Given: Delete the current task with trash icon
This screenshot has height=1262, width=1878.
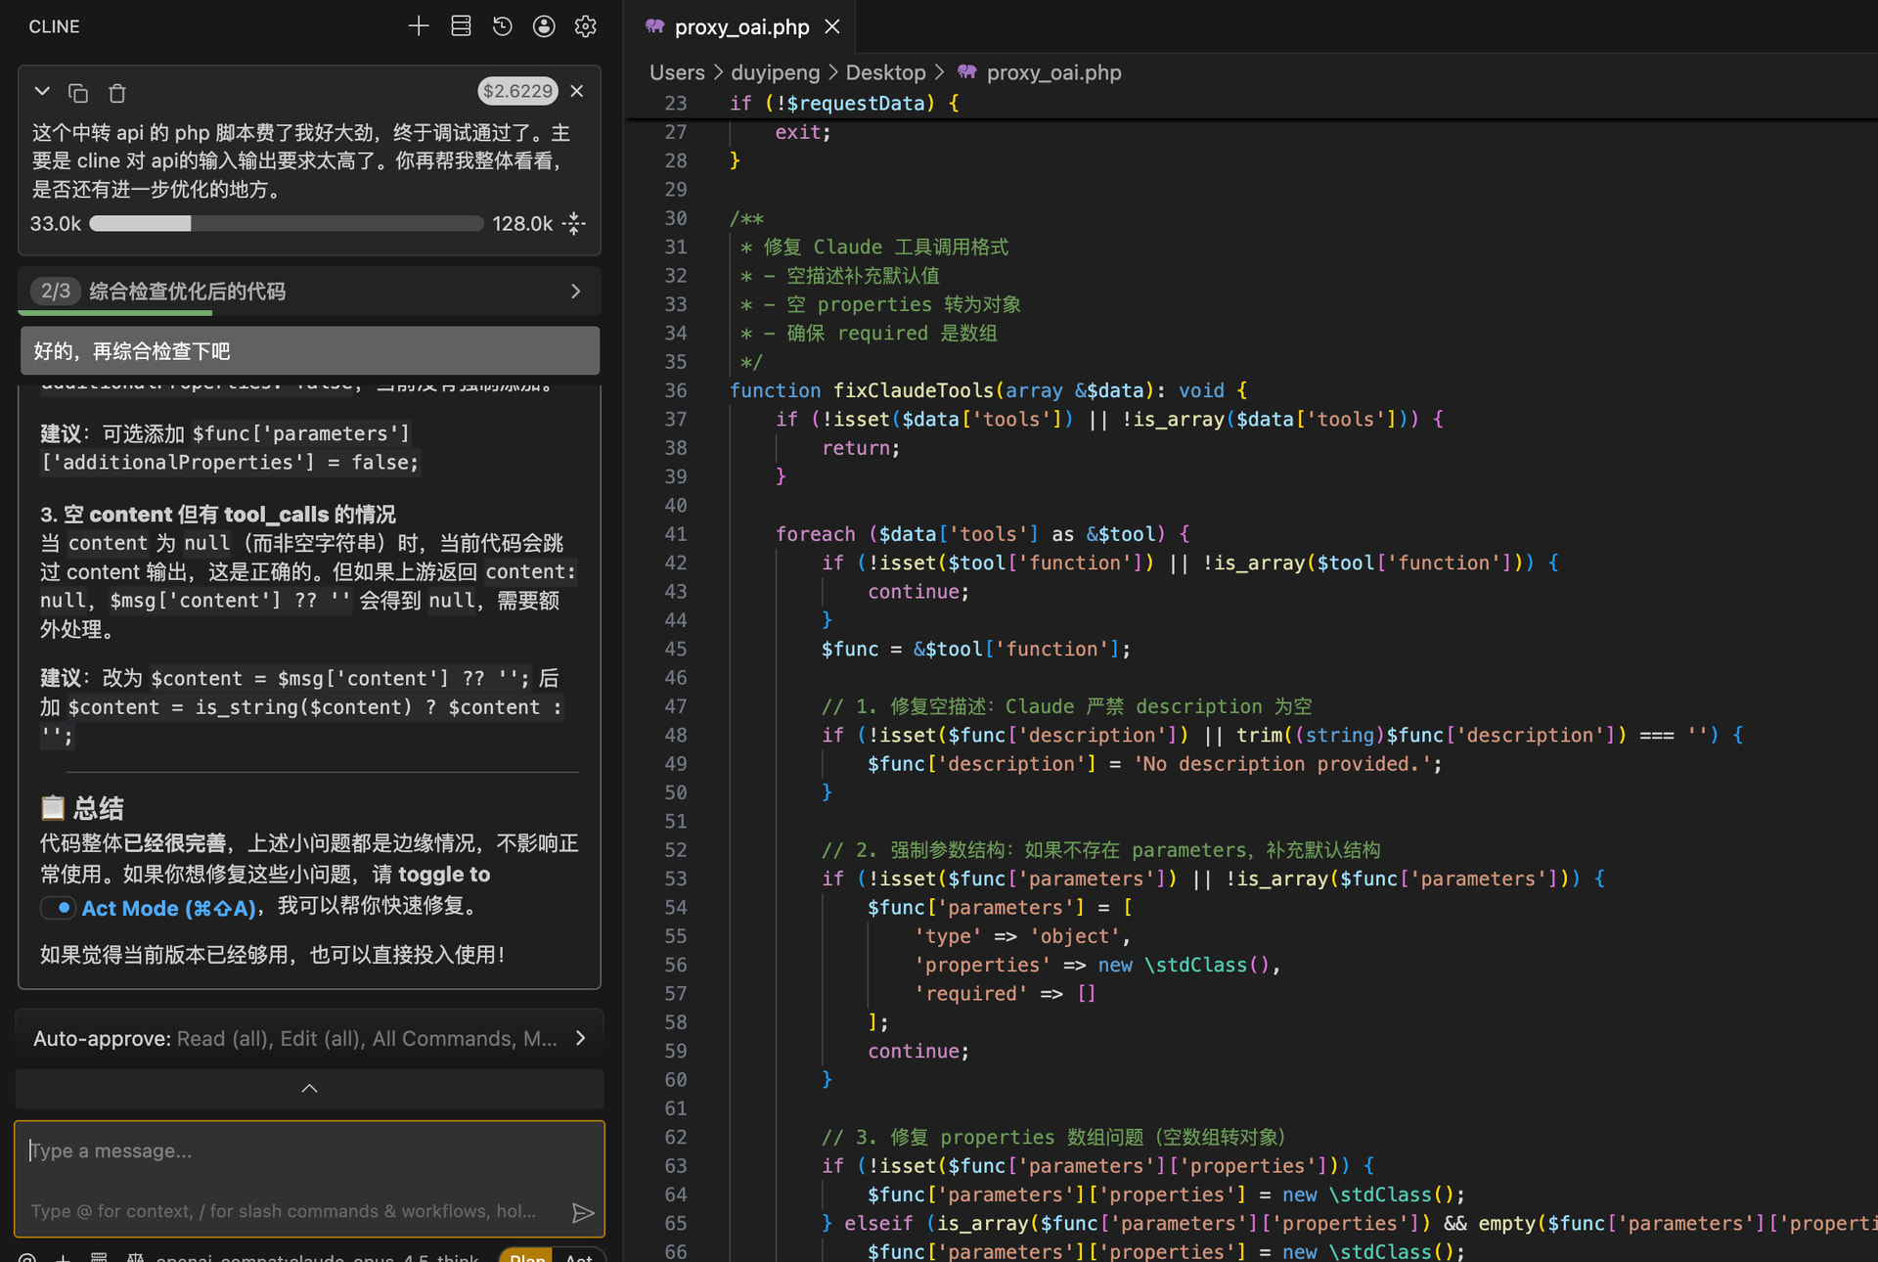Looking at the screenshot, I should pos(117,93).
